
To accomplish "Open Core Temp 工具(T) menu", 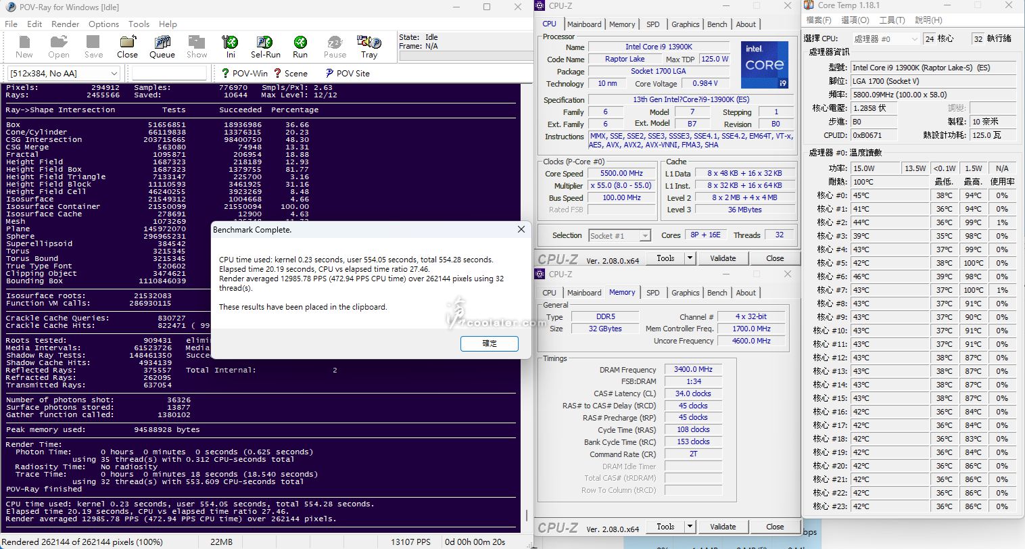I will [892, 20].
